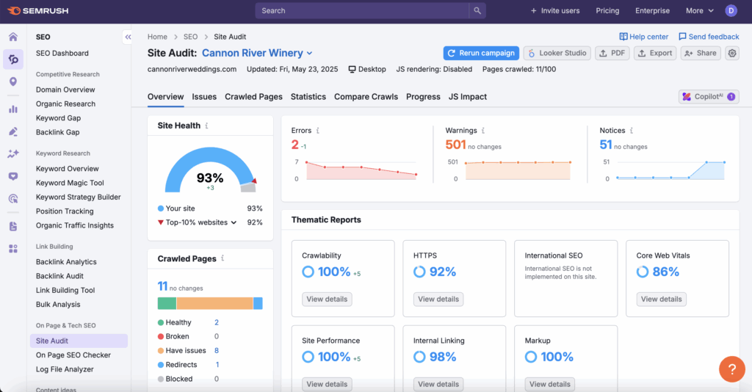This screenshot has height=392, width=752.
Task: Click Invite users
Action: pos(555,10)
